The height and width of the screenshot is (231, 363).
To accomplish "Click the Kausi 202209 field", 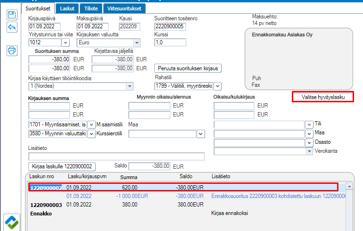I will click(130, 26).
